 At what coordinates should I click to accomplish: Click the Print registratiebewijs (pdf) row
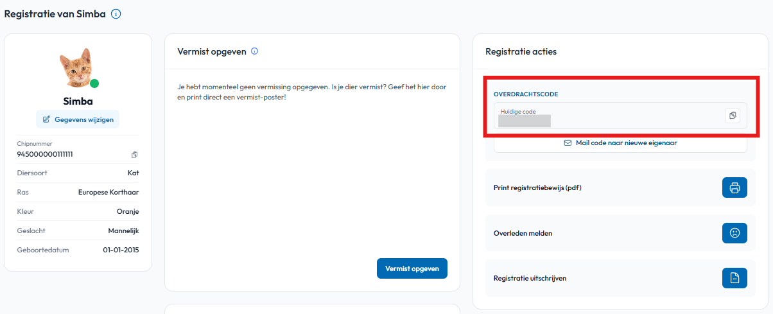[620, 188]
